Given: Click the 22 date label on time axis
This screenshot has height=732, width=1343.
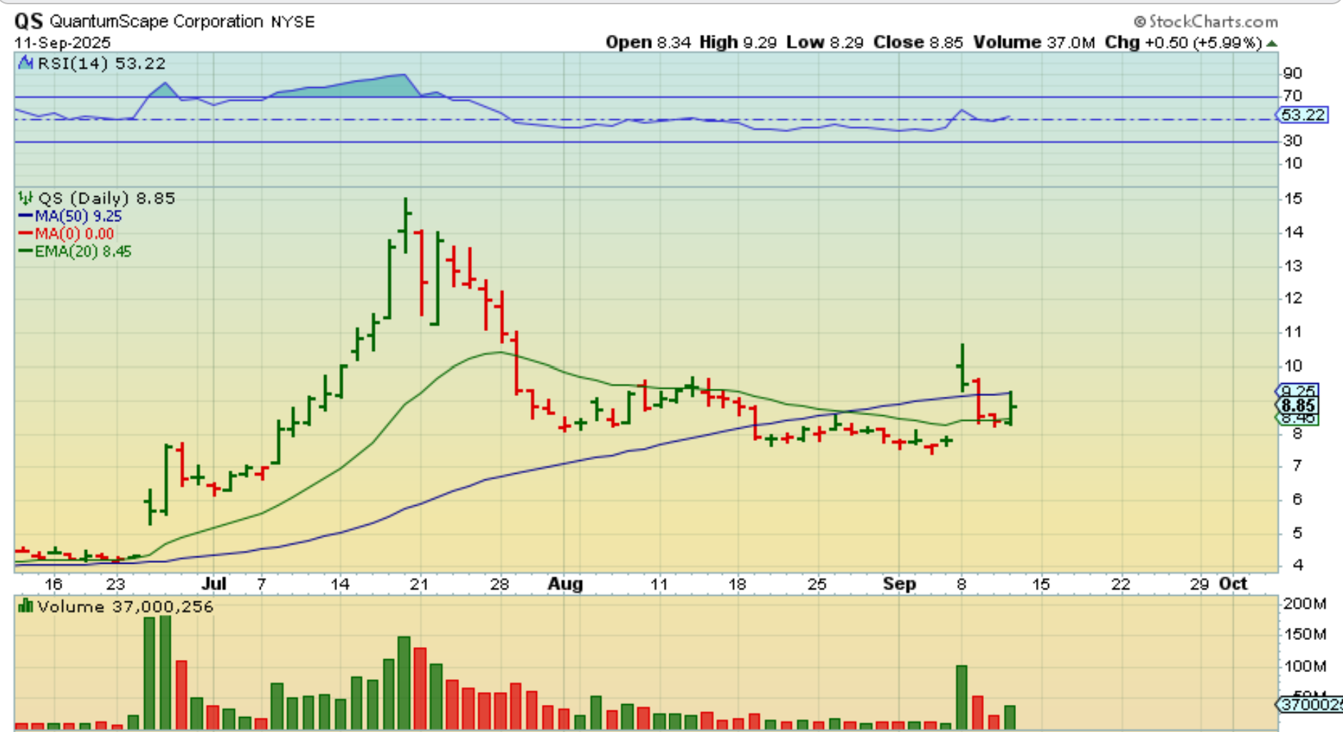Looking at the screenshot, I should (x=1121, y=584).
